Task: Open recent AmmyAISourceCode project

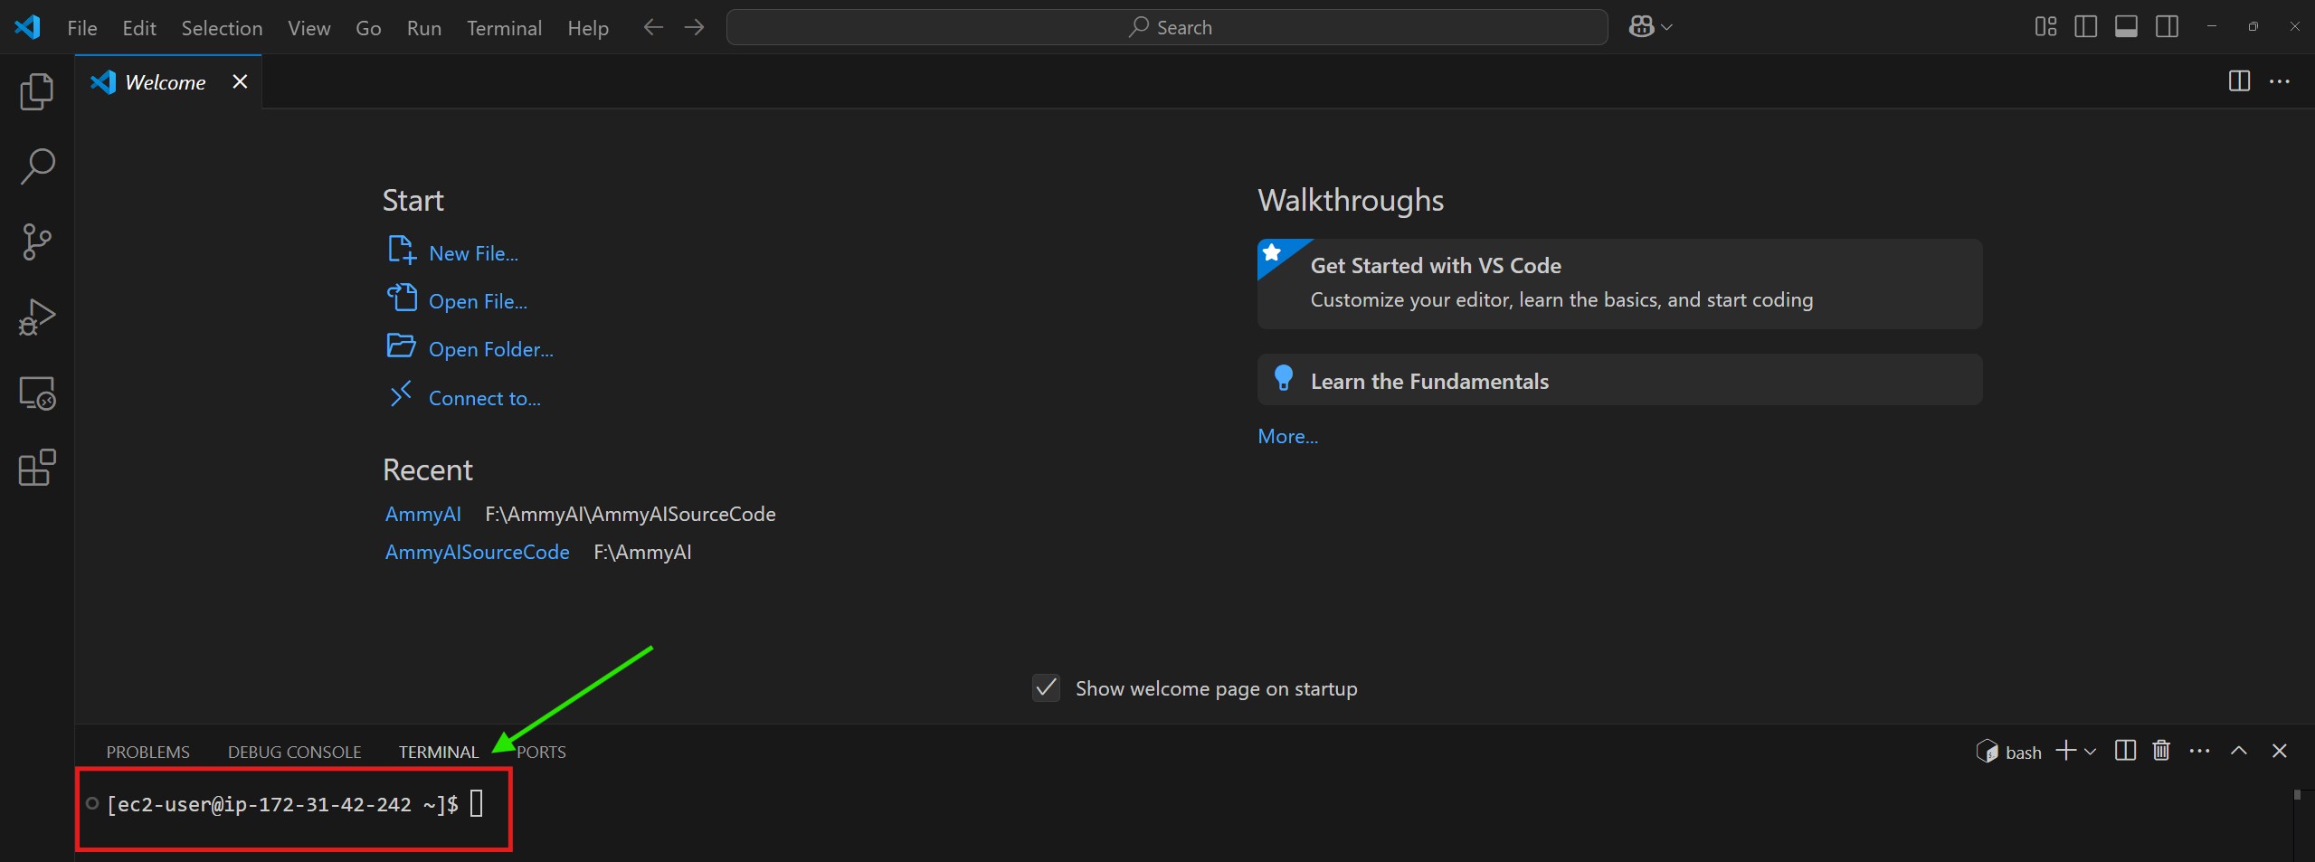Action: click(x=477, y=552)
